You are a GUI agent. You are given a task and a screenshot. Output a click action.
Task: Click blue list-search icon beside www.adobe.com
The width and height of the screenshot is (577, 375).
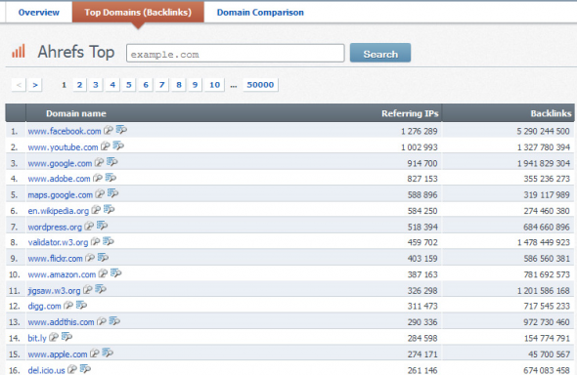click(x=111, y=178)
